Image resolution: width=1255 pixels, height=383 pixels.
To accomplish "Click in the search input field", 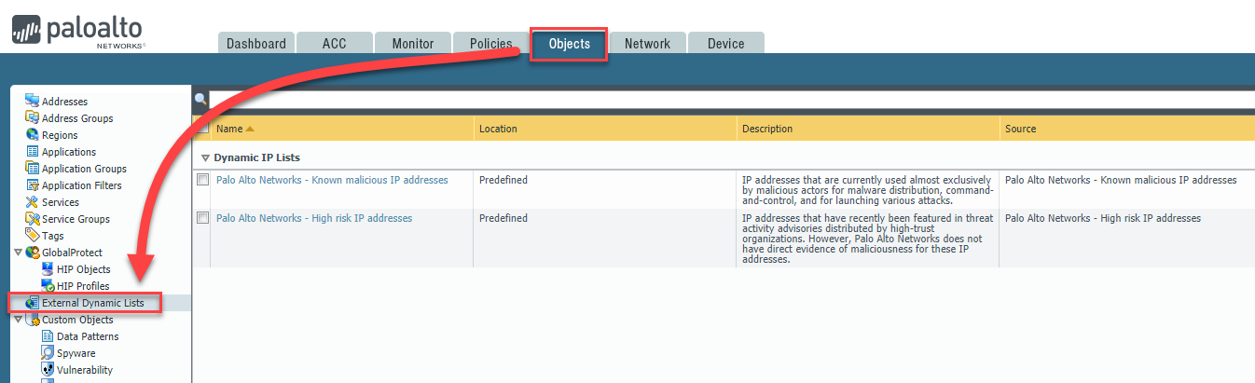I will [732, 99].
